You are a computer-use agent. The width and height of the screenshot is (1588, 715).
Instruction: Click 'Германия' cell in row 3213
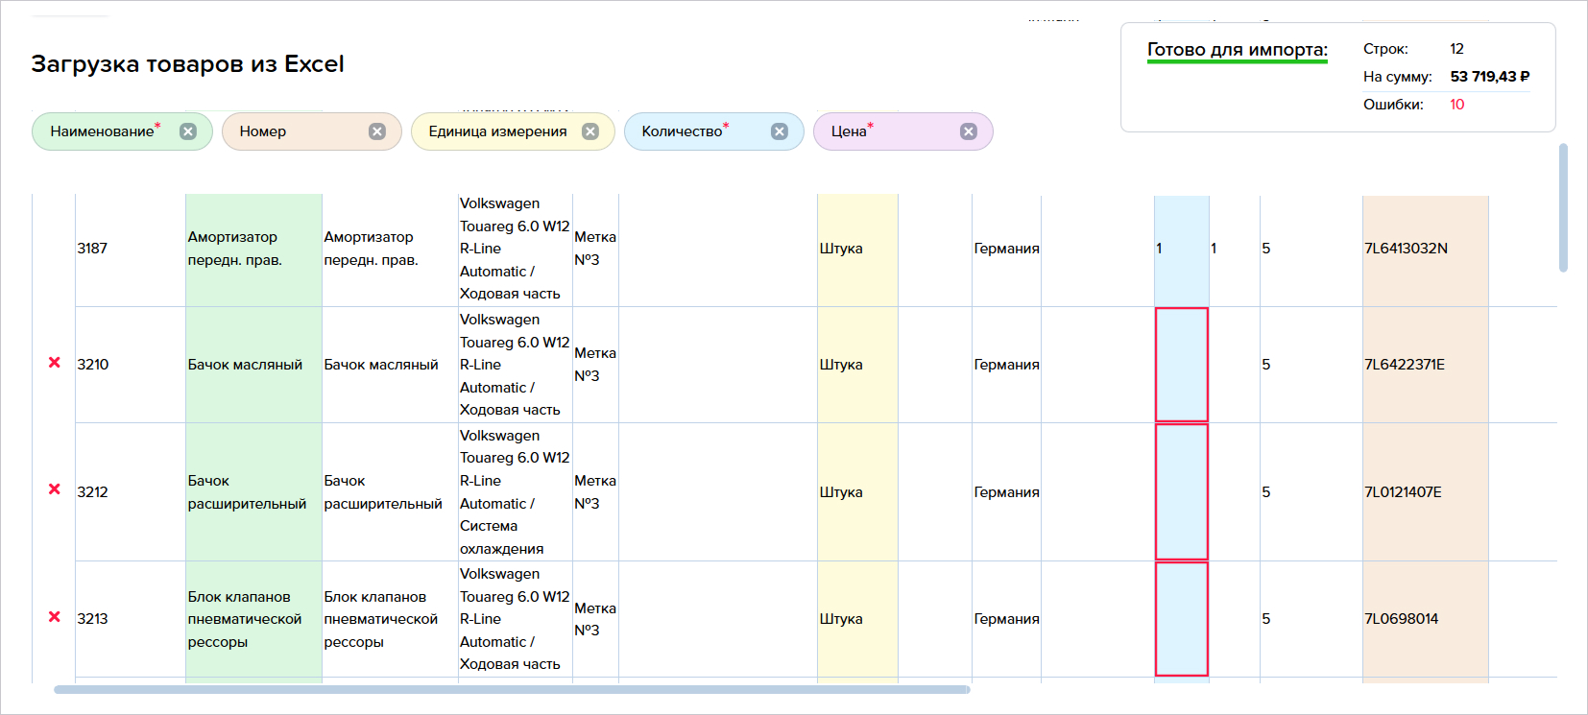coord(1006,619)
